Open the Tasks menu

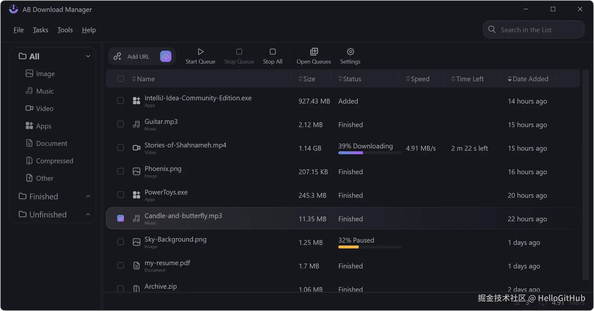point(40,30)
